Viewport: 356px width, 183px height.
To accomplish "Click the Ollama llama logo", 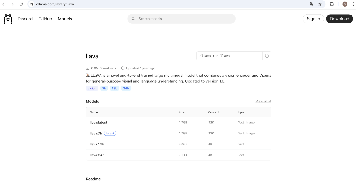I will (x=8, y=19).
